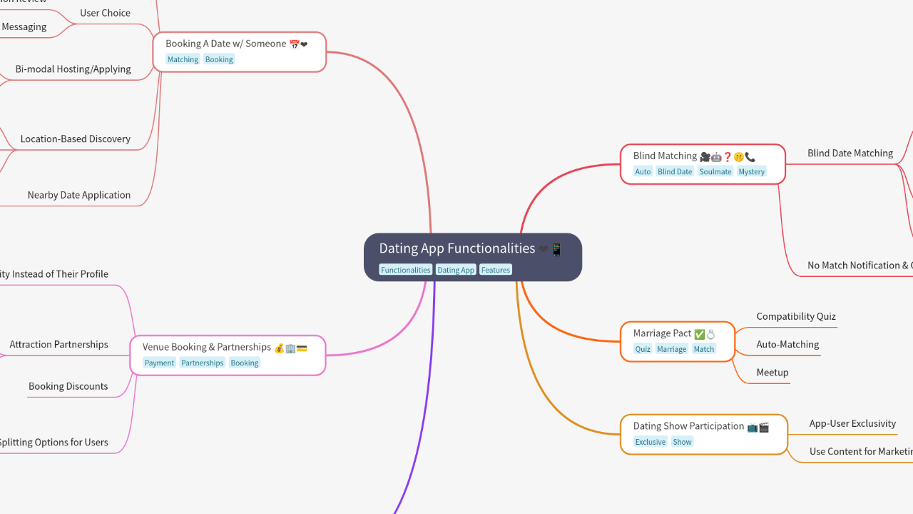Select the Meetup subtopic
913x514 pixels.
point(772,372)
